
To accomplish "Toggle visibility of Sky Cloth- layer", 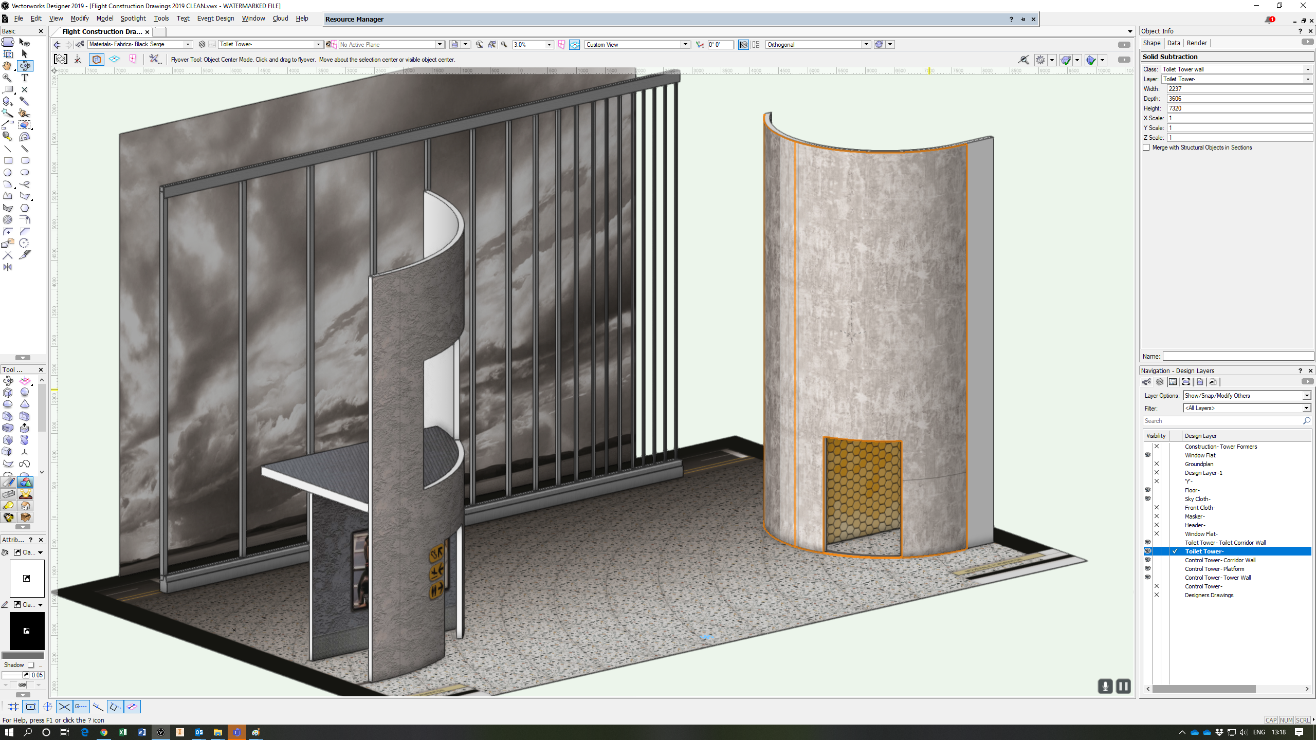I will pos(1147,498).
